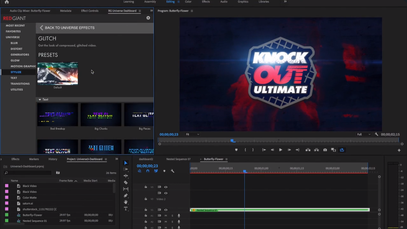Add marker in timeline panel
Viewport: 407px width, 229px height.
[x=164, y=171]
